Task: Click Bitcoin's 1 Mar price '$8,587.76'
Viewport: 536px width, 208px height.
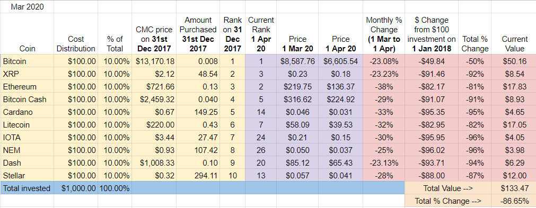Action: pos(297,61)
